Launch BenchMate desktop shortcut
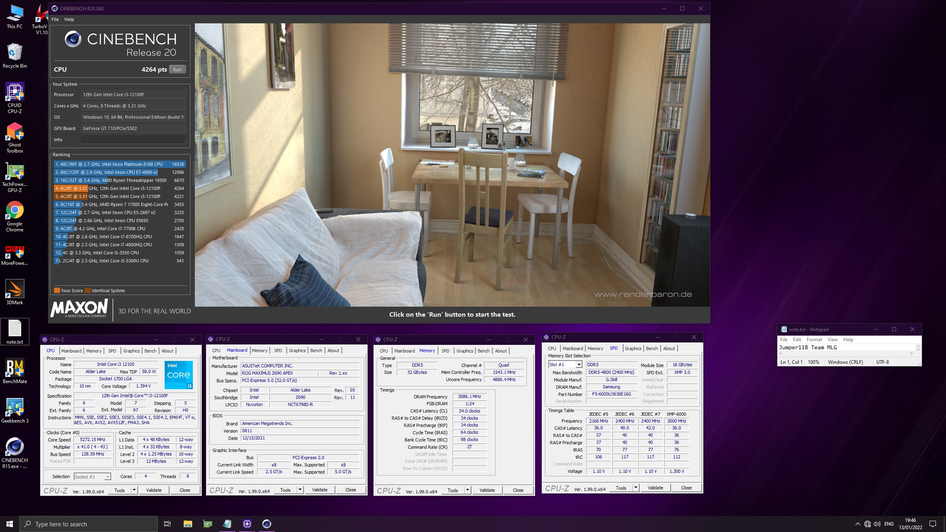The width and height of the screenshot is (946, 532). 14,371
